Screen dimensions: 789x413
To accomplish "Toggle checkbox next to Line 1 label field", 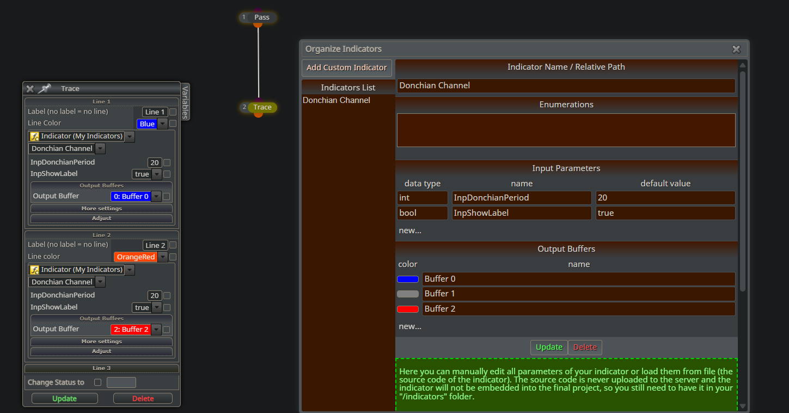I will tap(173, 112).
